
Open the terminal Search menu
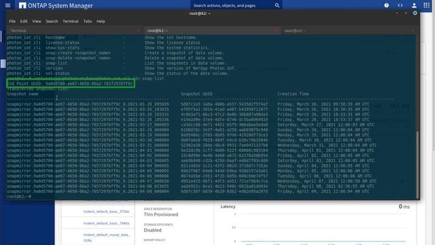point(52,21)
